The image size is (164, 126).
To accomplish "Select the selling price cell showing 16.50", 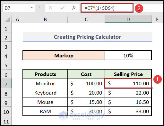I will coord(128,102).
